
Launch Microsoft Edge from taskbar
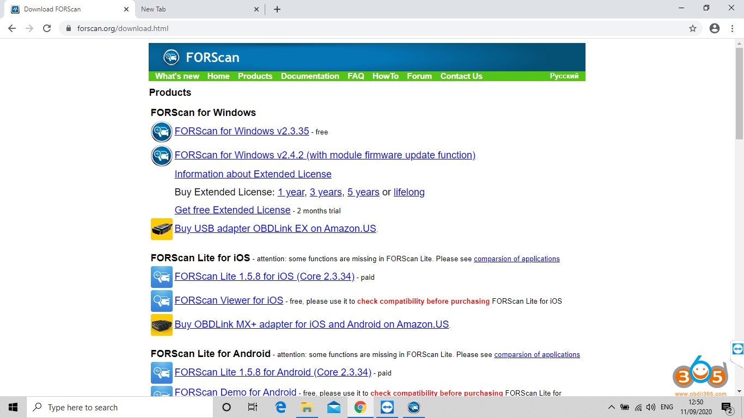[280, 407]
